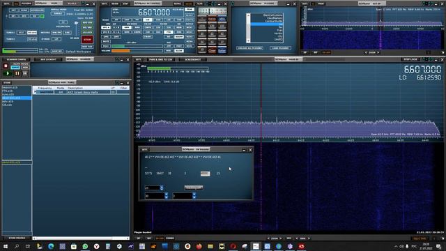
Task: Click SCREENSHOT button in Main SP
Action: click(192, 59)
